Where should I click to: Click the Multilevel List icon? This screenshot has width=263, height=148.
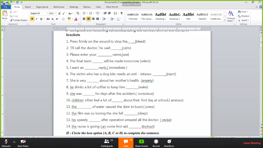97,13
